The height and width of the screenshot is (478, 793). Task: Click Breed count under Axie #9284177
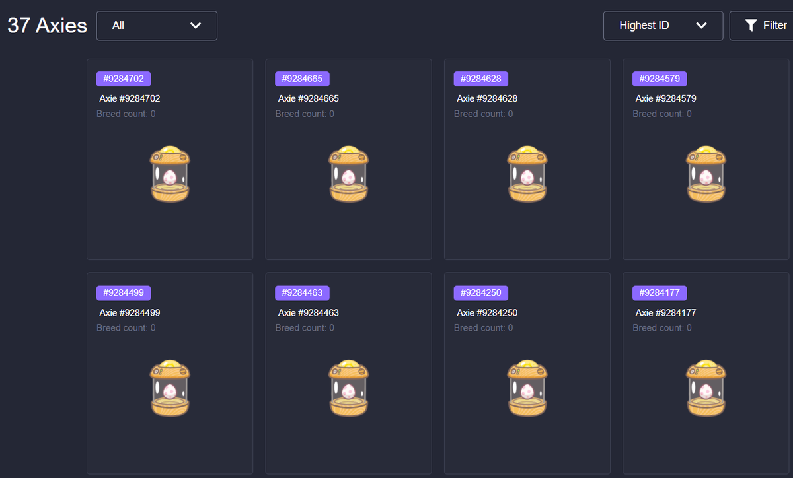click(x=662, y=327)
